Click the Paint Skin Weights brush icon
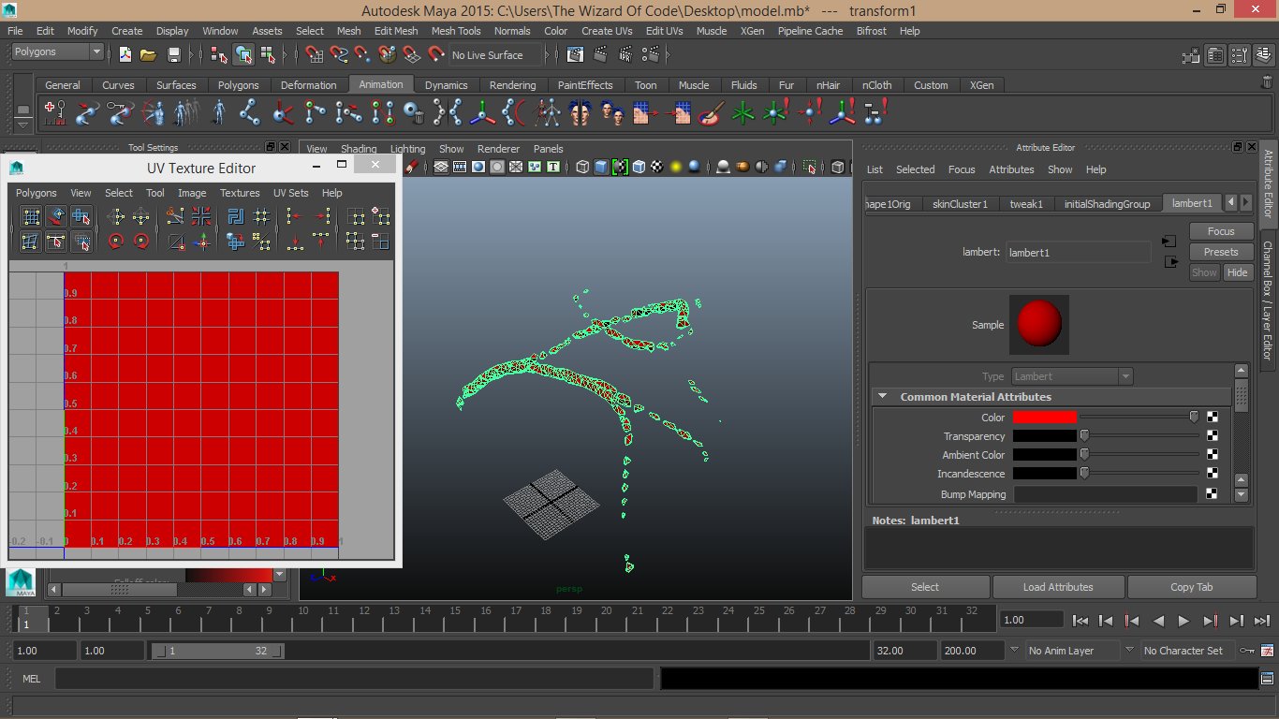The width and height of the screenshot is (1279, 719). point(712,113)
